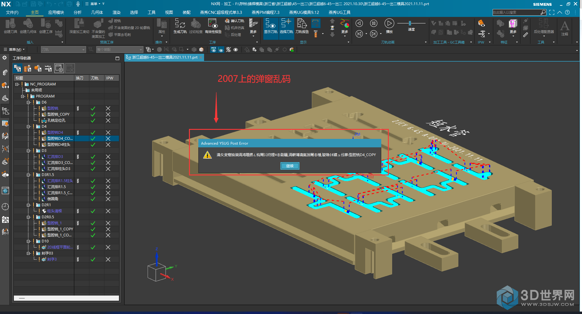The image size is (582, 314).
Task: Toggle the highlighted tool path boundary display icon
Action: 316,23
